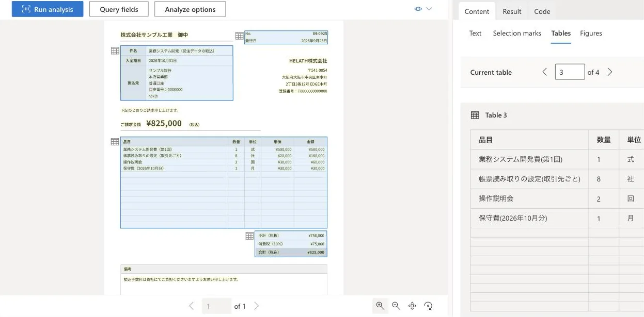Go to next page chevron
Image resolution: width=644 pixels, height=317 pixels.
(x=257, y=306)
